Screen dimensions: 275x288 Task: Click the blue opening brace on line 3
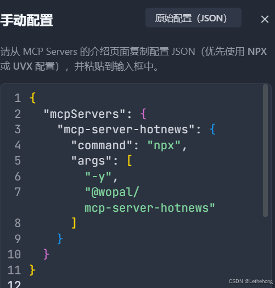(212, 129)
